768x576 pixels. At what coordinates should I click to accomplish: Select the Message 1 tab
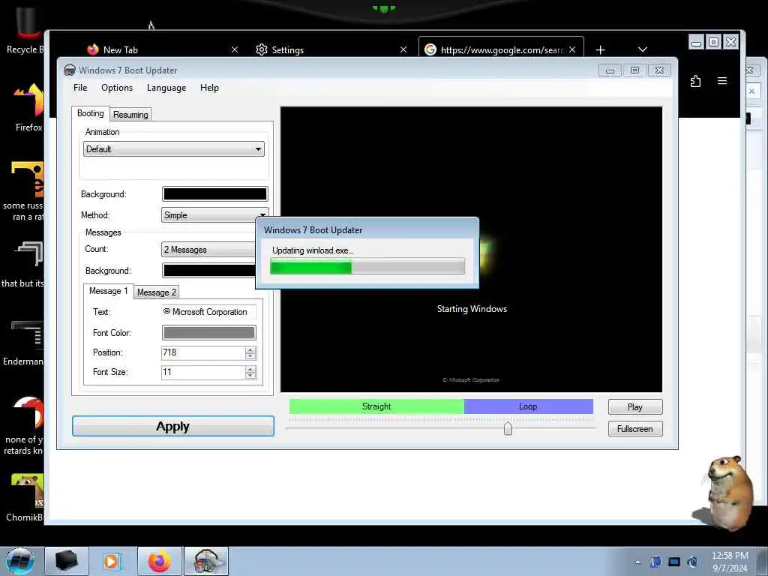click(108, 291)
